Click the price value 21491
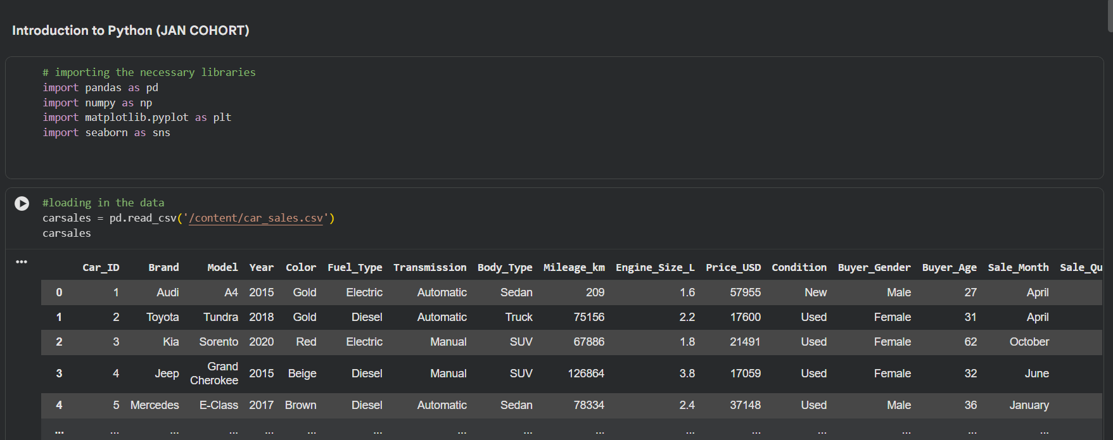 (745, 342)
